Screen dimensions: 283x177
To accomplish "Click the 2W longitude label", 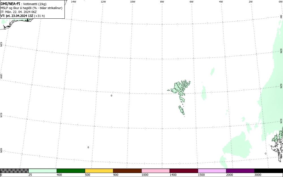I will point(250,2).
